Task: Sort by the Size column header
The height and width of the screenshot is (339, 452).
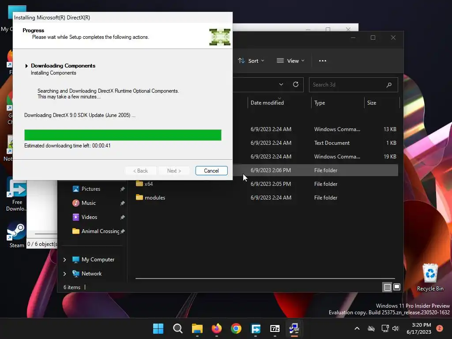Action: point(382,102)
